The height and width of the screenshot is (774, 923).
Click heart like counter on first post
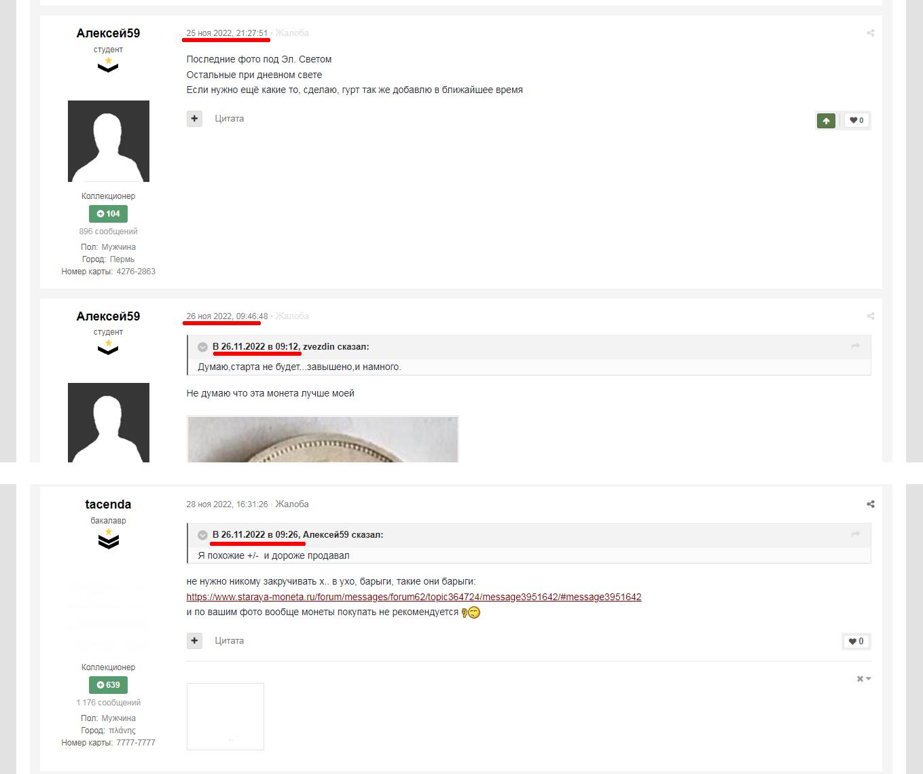click(856, 121)
